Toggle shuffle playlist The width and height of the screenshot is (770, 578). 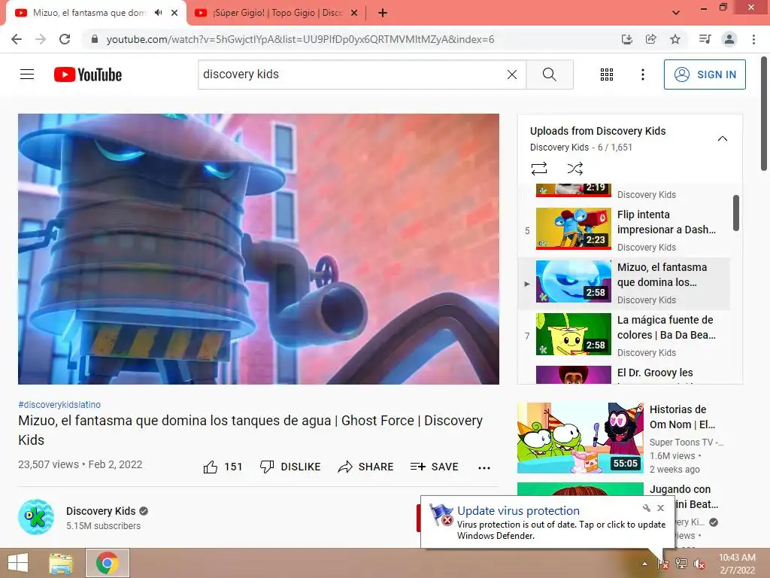point(574,169)
